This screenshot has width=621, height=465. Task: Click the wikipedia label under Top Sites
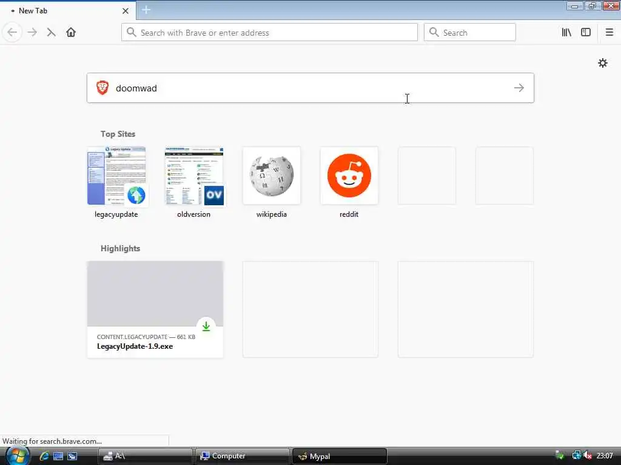(x=271, y=214)
